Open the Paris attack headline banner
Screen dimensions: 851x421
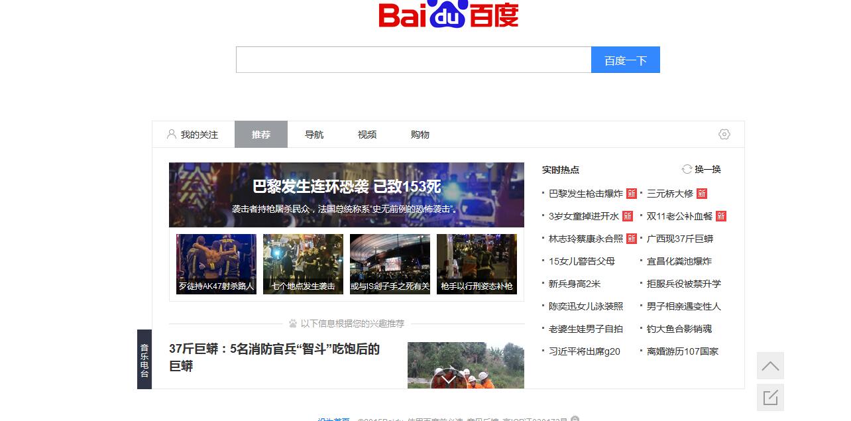[x=347, y=195]
